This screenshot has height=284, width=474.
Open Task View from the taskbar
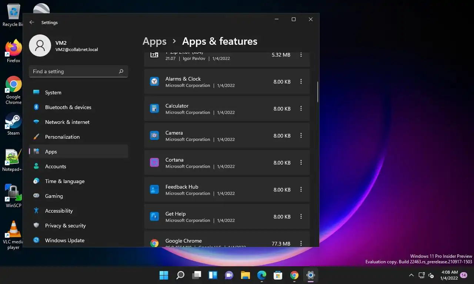pos(197,275)
